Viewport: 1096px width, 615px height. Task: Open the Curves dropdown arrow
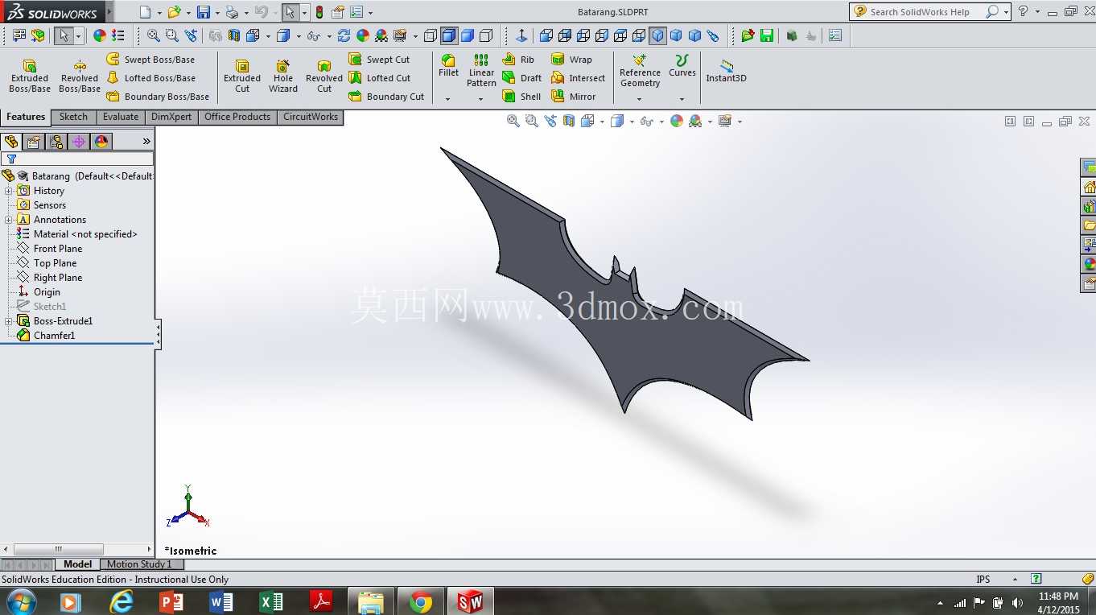coord(682,99)
